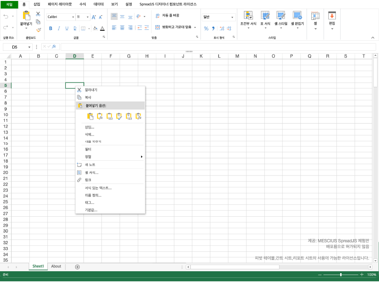
Task: Expand the 표 서식 table format dropdown
Action: coord(265,28)
